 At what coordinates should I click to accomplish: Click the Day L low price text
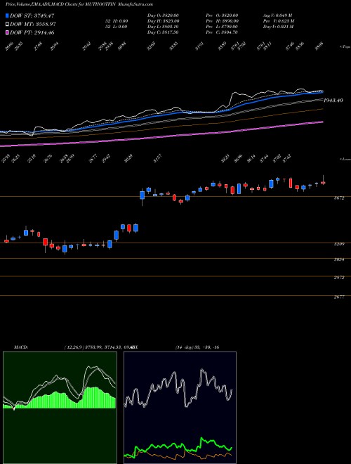(163, 27)
